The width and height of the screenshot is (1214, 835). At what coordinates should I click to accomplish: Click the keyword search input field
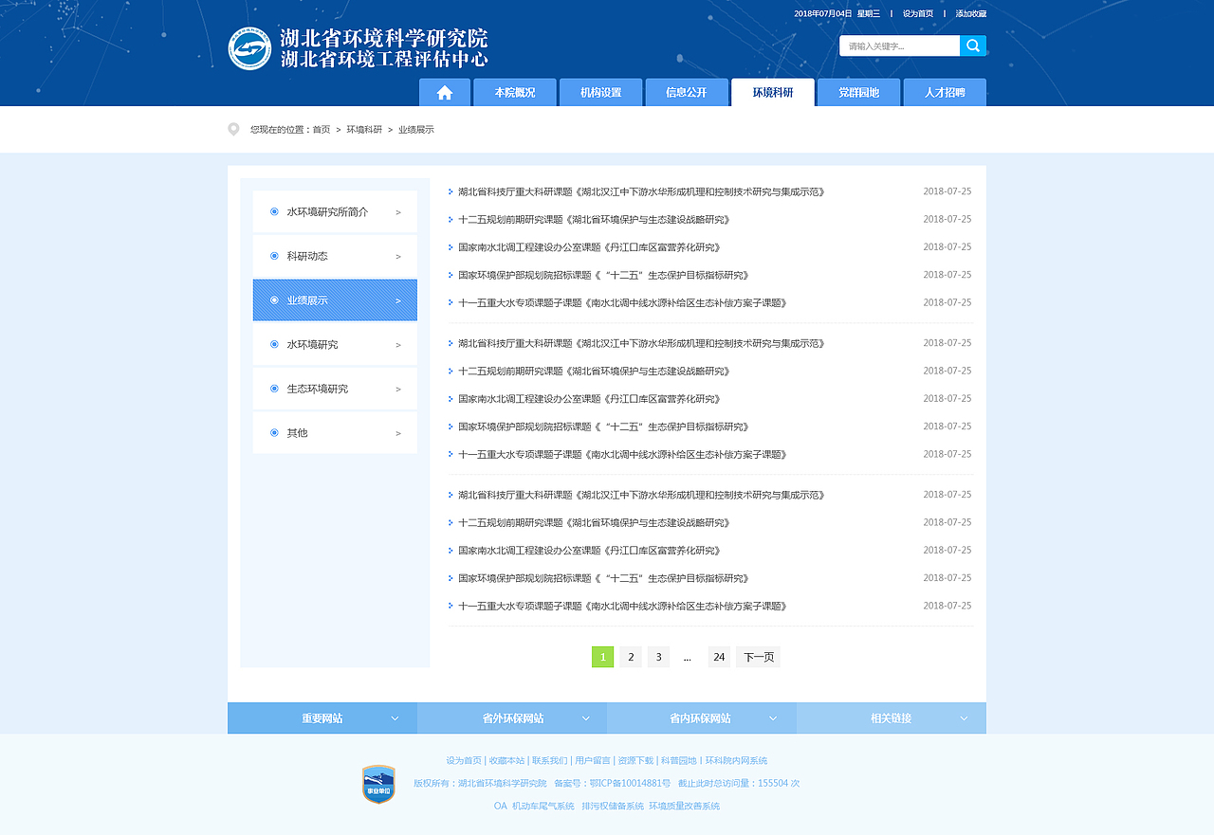tap(896, 45)
